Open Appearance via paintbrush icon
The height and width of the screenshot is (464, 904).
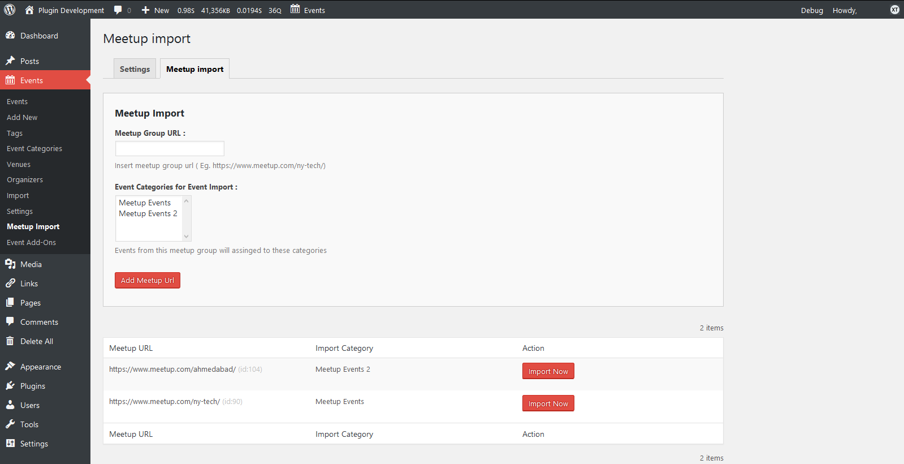pos(10,366)
